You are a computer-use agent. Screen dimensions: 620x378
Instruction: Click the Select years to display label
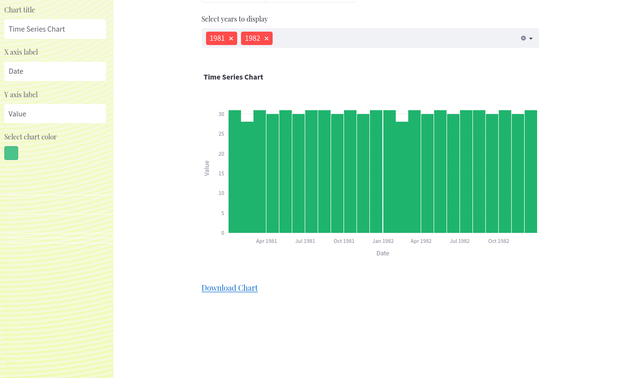[x=234, y=19]
